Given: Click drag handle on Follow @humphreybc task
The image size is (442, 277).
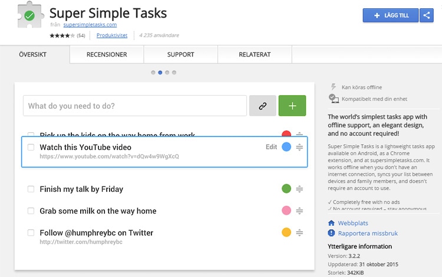Looking at the screenshot, I should click(299, 232).
